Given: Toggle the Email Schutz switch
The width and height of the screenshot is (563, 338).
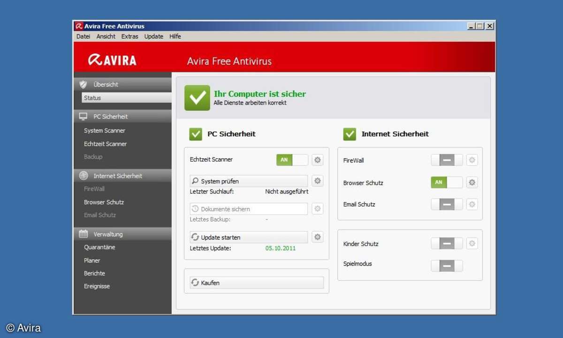Looking at the screenshot, I should pyautogui.click(x=447, y=204).
